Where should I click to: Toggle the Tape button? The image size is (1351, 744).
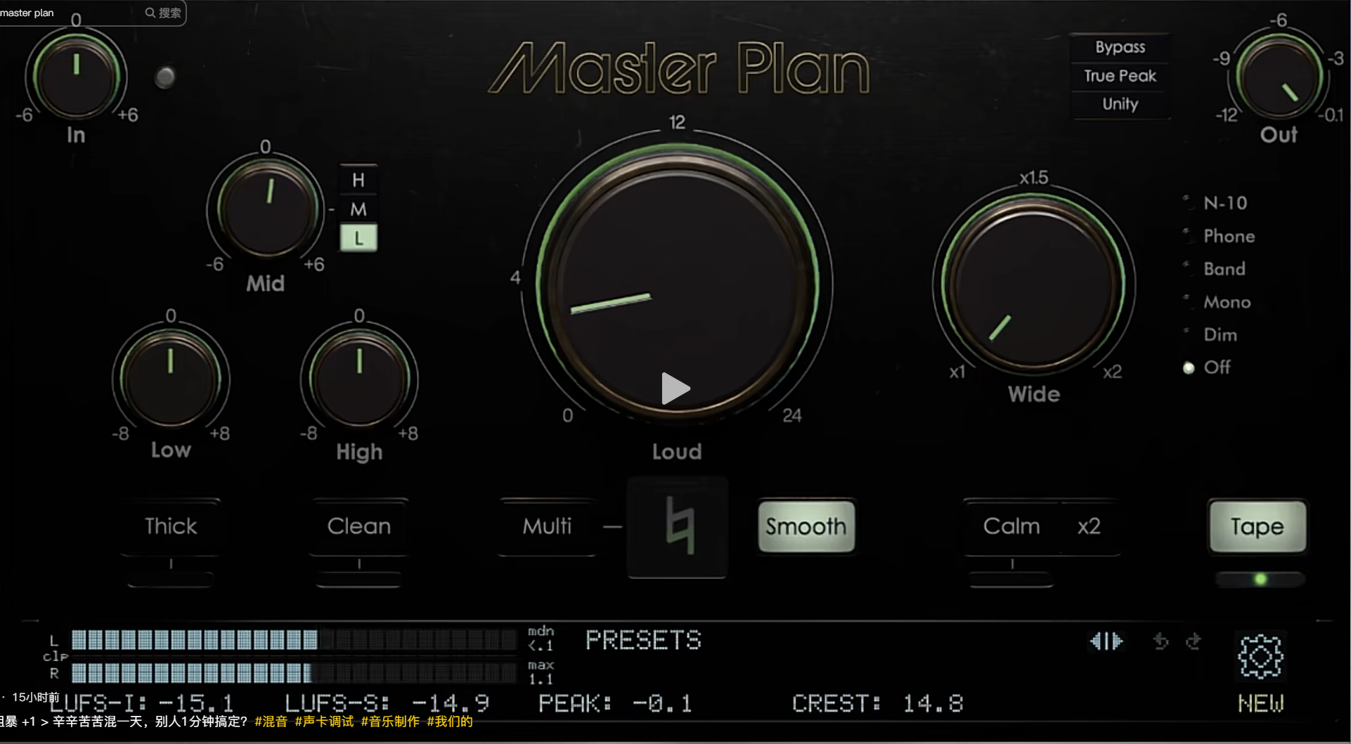(x=1258, y=526)
